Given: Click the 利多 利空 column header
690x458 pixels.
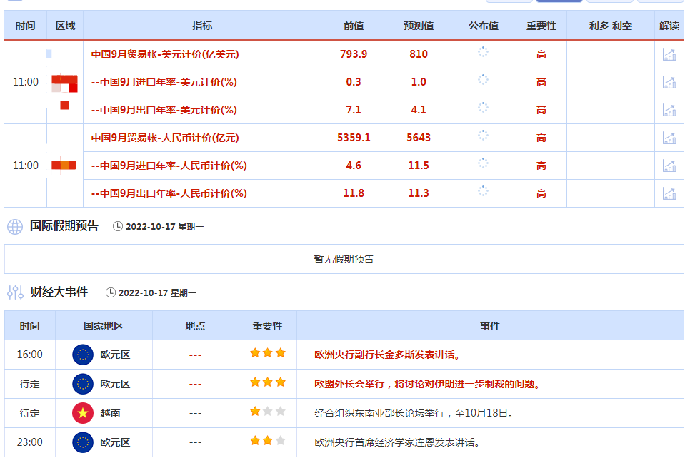Looking at the screenshot, I should pos(610,26).
